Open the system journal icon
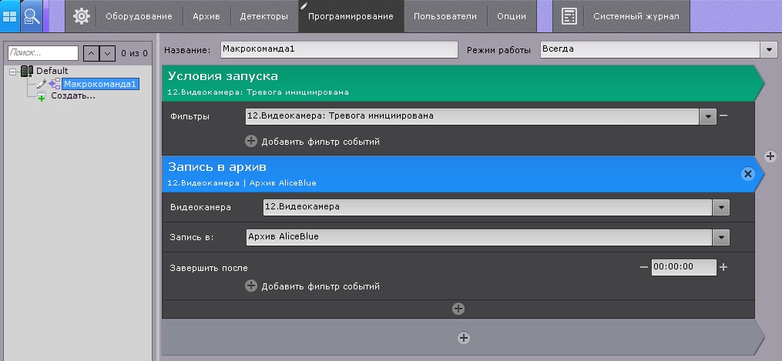Screen dimensions: 782x361 click(x=569, y=16)
